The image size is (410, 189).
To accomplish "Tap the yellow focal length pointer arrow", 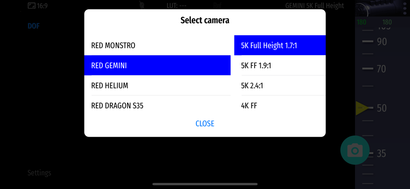I will tap(361, 108).
